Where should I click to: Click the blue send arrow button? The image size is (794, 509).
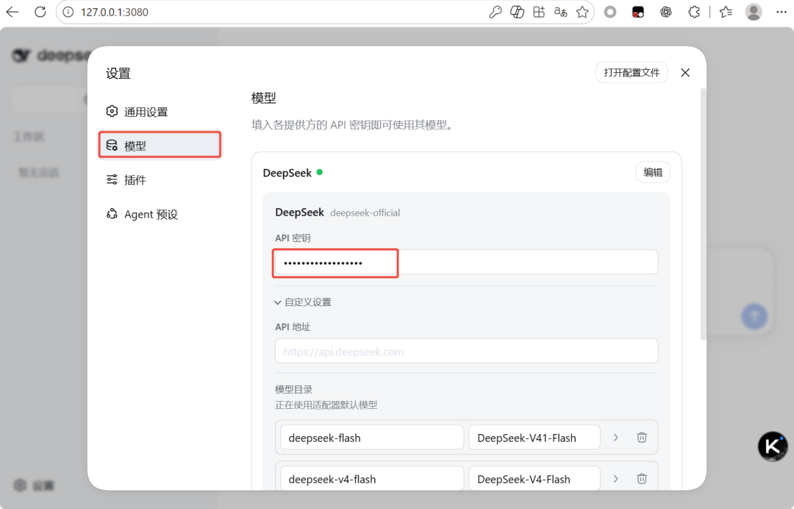pos(754,316)
